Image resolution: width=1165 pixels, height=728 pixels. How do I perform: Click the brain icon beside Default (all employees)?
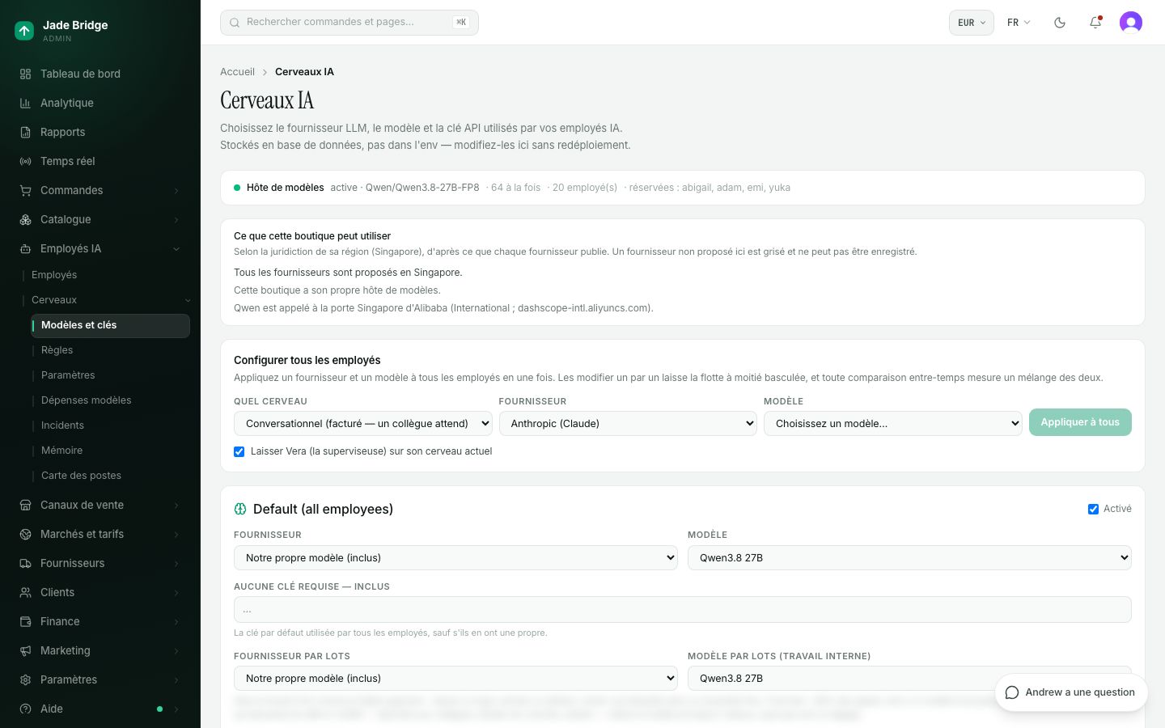(x=240, y=509)
